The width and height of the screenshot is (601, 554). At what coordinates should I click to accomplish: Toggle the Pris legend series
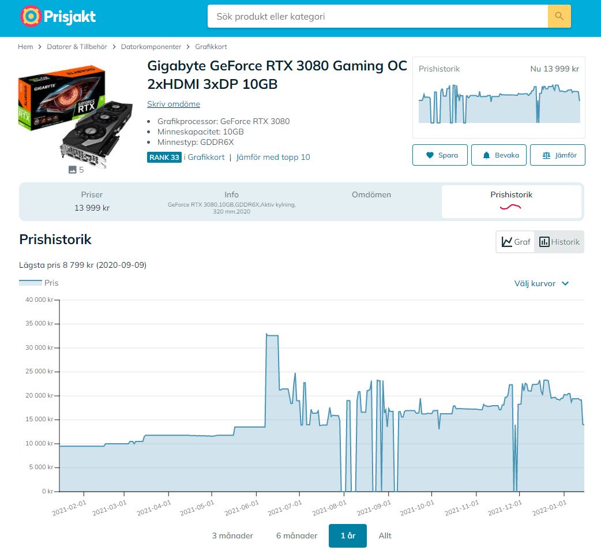tap(39, 283)
